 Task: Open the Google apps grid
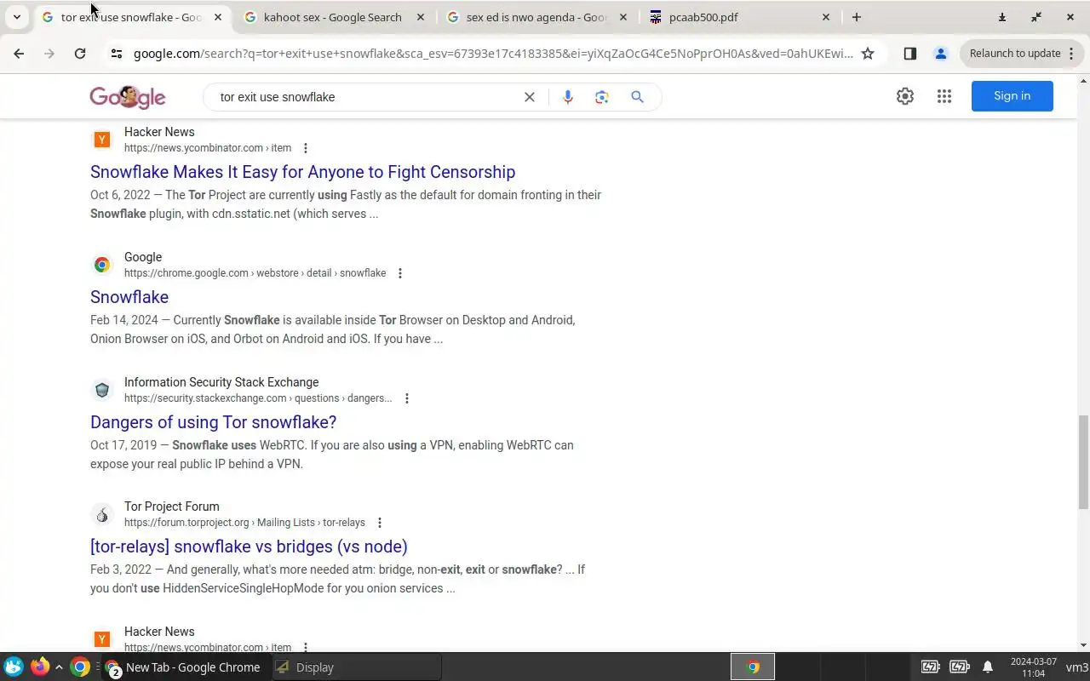[x=944, y=96]
